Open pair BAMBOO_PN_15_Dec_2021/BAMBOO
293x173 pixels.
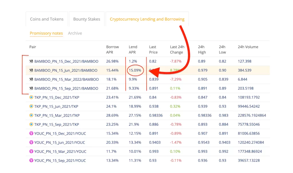[x=66, y=61]
